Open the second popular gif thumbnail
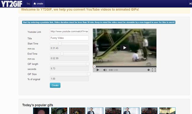The width and height of the screenshot is (192, 114). 59,111
